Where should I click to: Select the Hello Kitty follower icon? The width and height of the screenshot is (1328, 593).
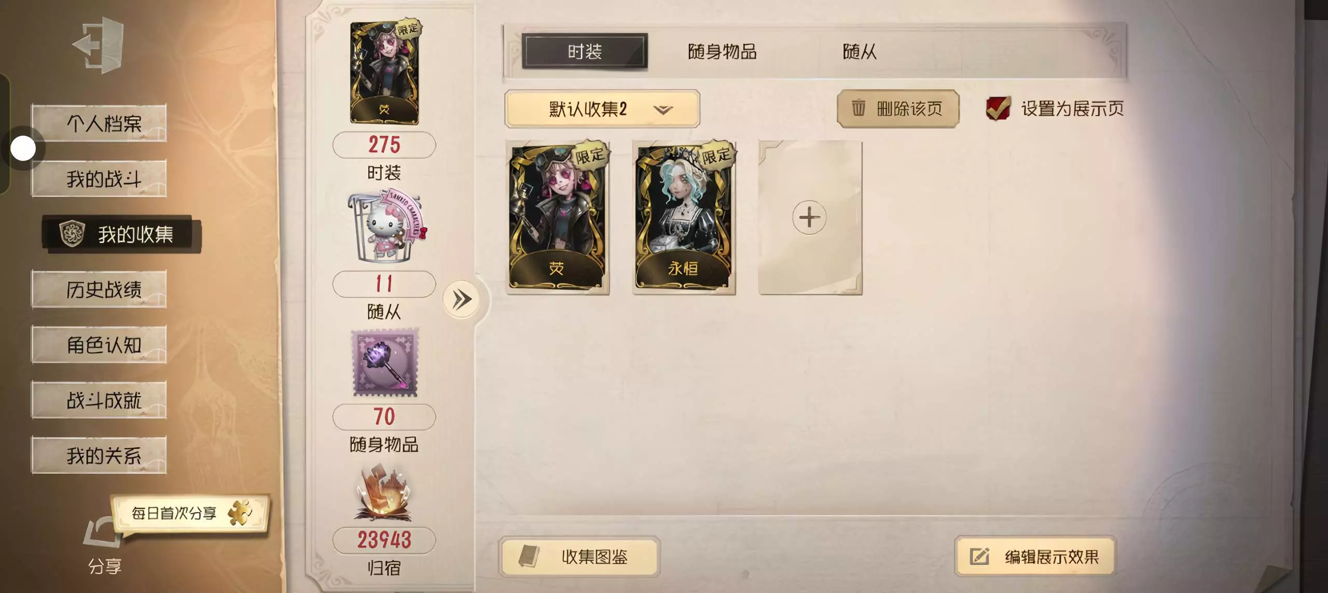[386, 228]
